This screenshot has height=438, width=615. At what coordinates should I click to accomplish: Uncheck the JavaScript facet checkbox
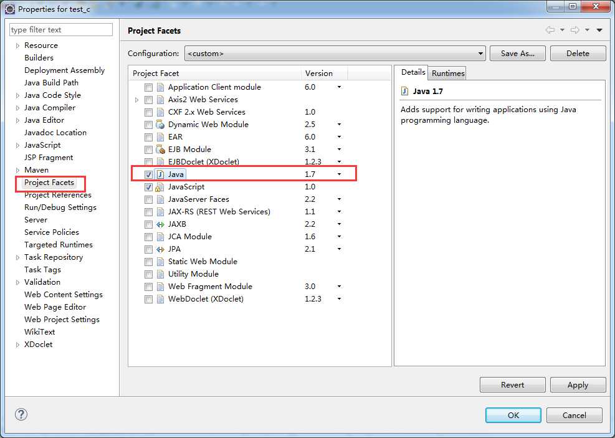pyautogui.click(x=148, y=187)
